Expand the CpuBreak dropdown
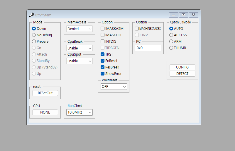 click(x=79, y=48)
